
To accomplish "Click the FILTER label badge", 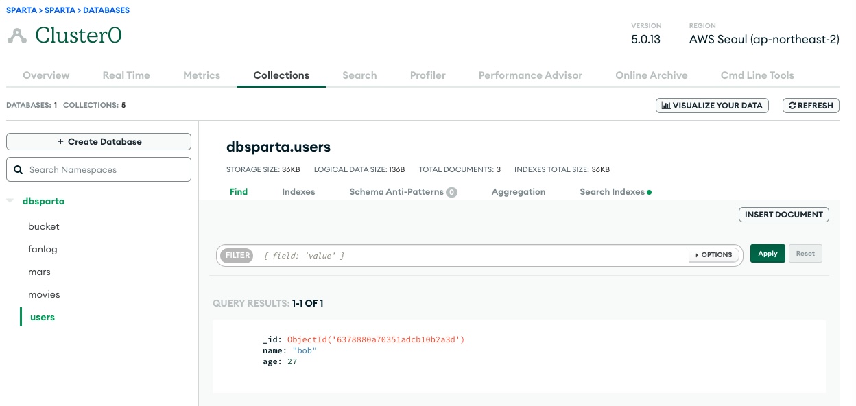I will [x=238, y=255].
